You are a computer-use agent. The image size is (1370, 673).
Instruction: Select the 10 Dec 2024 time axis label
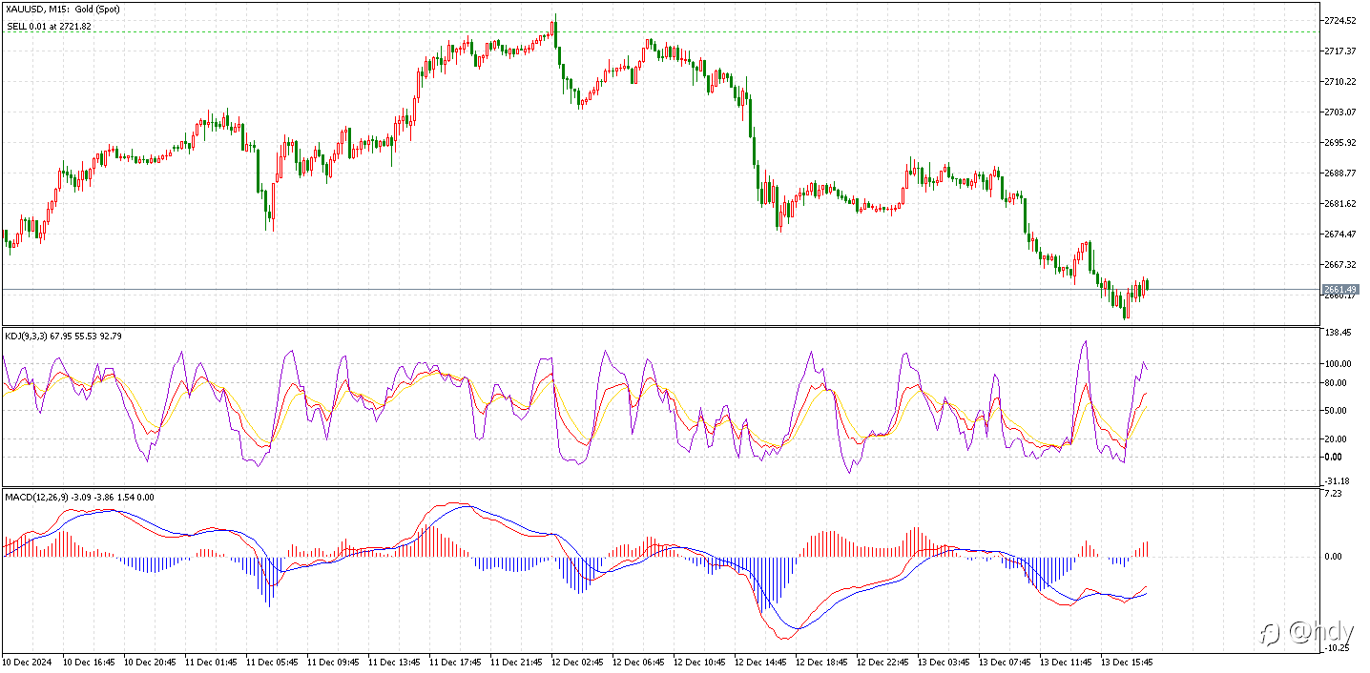click(26, 661)
